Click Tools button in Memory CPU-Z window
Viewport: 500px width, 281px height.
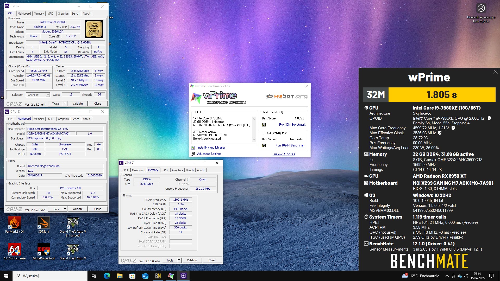point(170,260)
